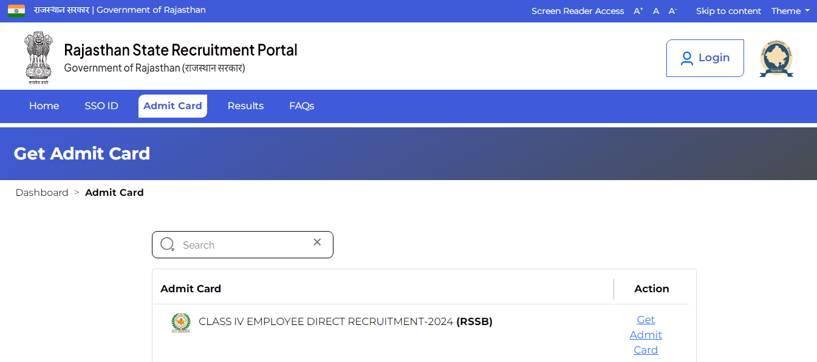817x362 pixels.
Task: Click the Indian flag icon
Action: [16, 10]
